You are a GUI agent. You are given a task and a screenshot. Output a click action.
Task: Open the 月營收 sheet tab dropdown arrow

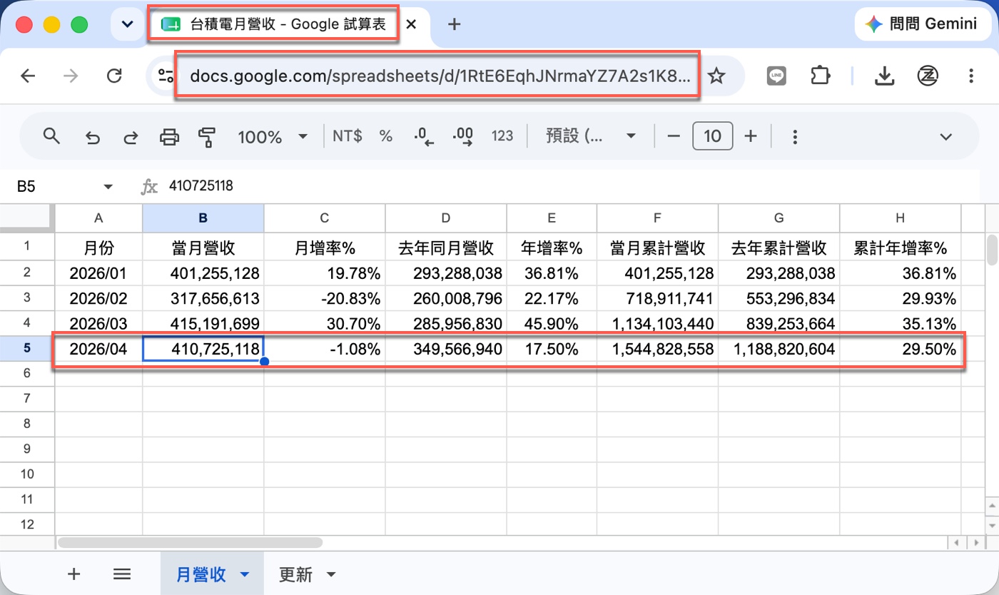coord(245,574)
